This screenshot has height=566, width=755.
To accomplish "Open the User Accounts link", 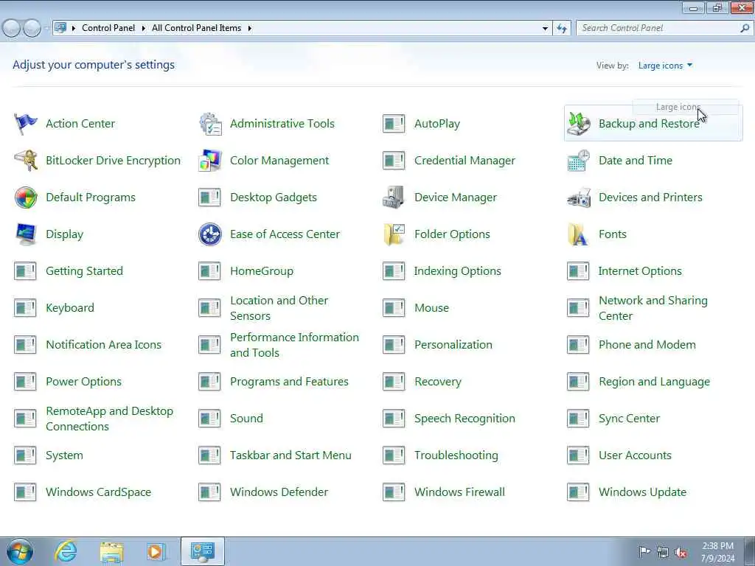I will tap(635, 455).
